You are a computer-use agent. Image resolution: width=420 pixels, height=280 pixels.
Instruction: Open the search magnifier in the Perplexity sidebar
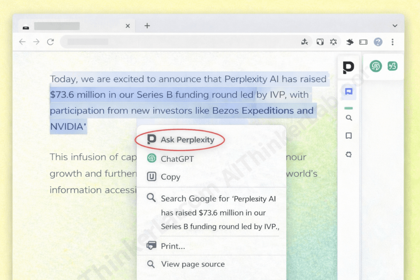(x=349, y=118)
